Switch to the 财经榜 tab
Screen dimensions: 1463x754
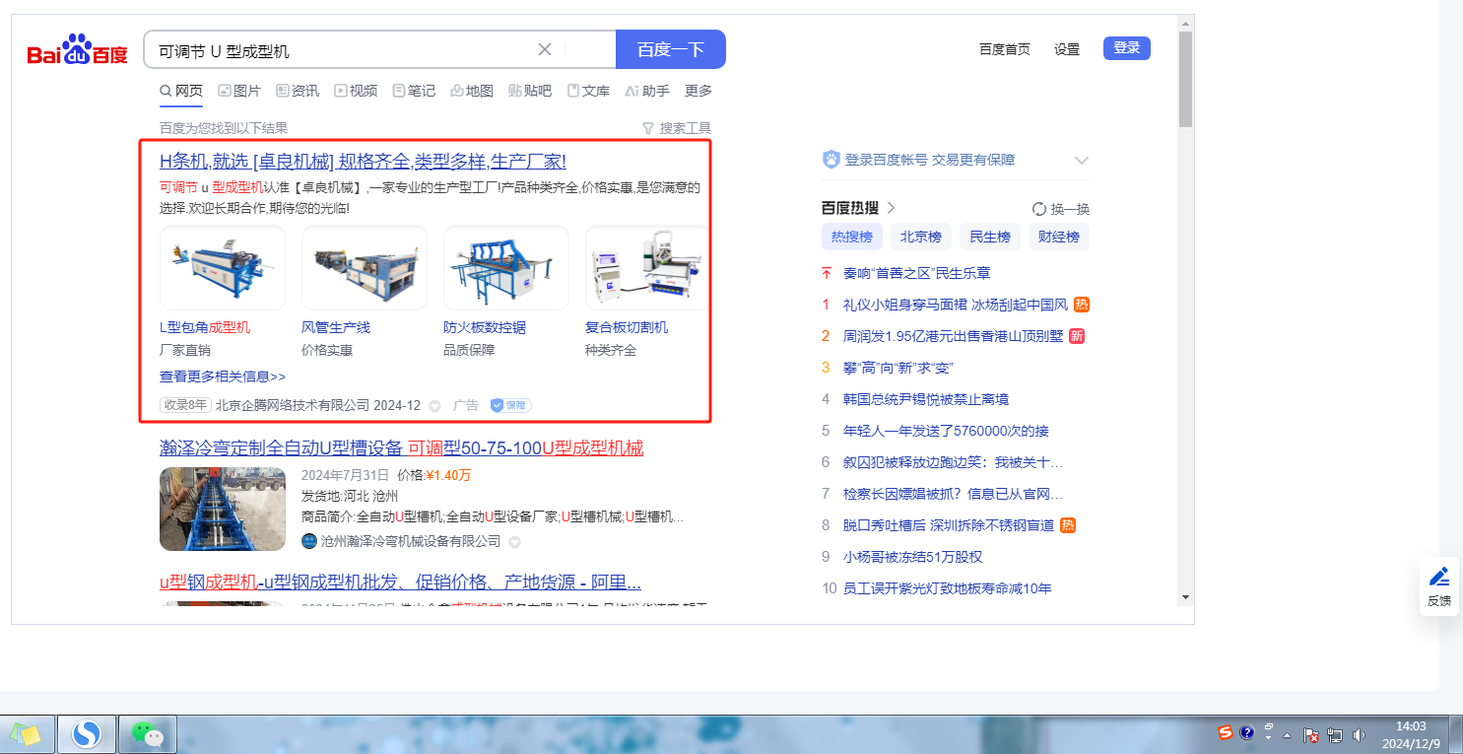tap(1059, 237)
